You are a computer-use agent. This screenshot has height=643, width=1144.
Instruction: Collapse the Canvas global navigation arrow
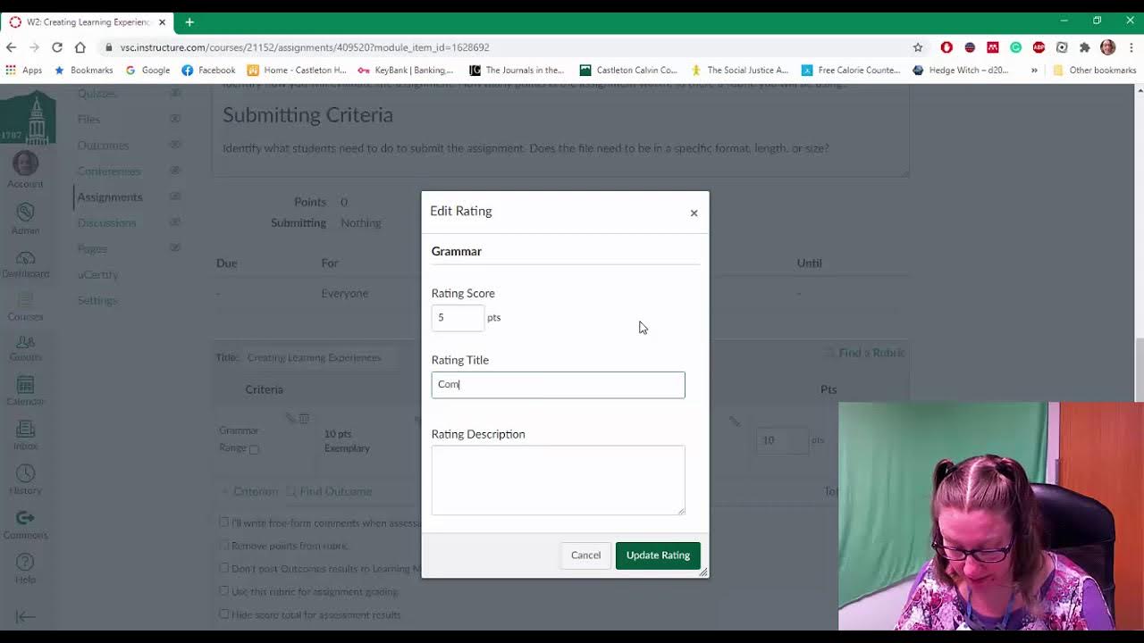[25, 616]
